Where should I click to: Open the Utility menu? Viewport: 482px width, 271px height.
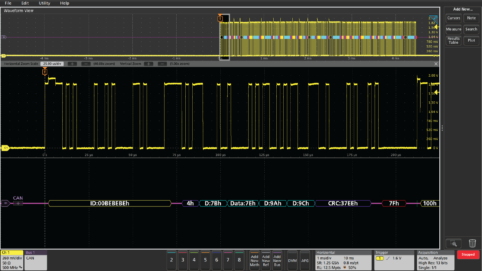pyautogui.click(x=44, y=3)
